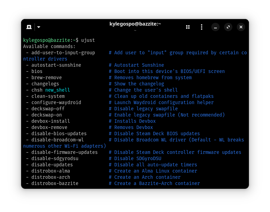Screen dimensions: 270x212
Task: Click the kylegospo@bazzite window title
Action: 135,24
